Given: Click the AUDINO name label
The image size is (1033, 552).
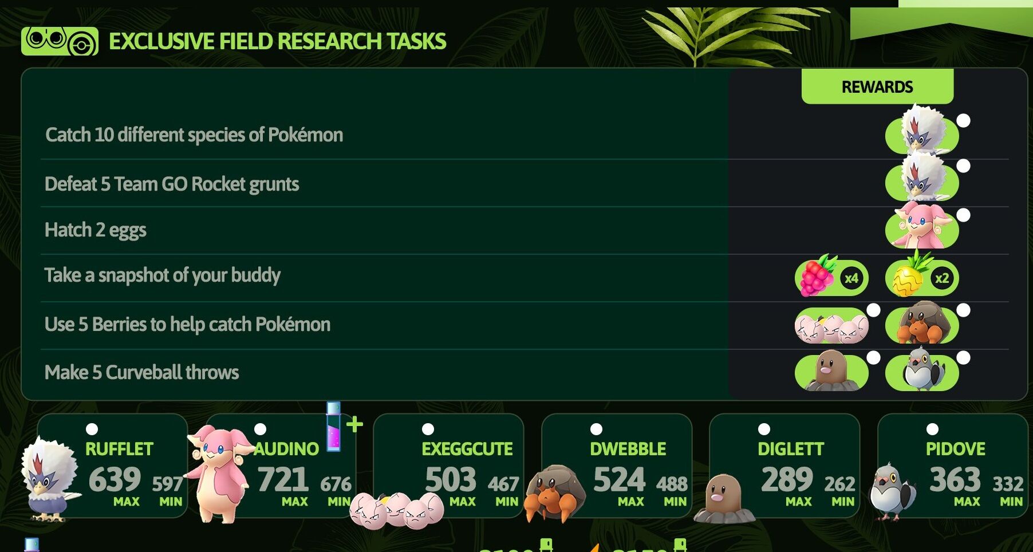Looking at the screenshot, I should (x=286, y=449).
